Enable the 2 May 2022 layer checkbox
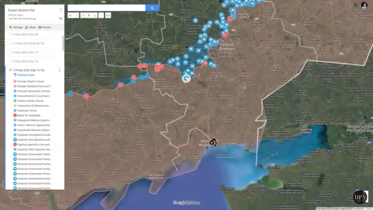The image size is (373, 210). pos(10,34)
